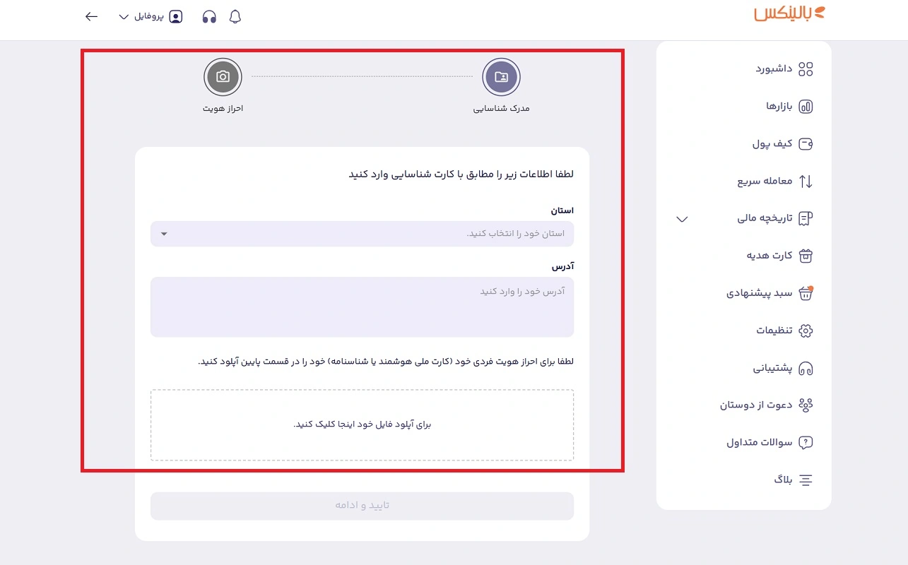The image size is (908, 565).
Task: Go back with the left arrow icon
Action: (x=91, y=16)
